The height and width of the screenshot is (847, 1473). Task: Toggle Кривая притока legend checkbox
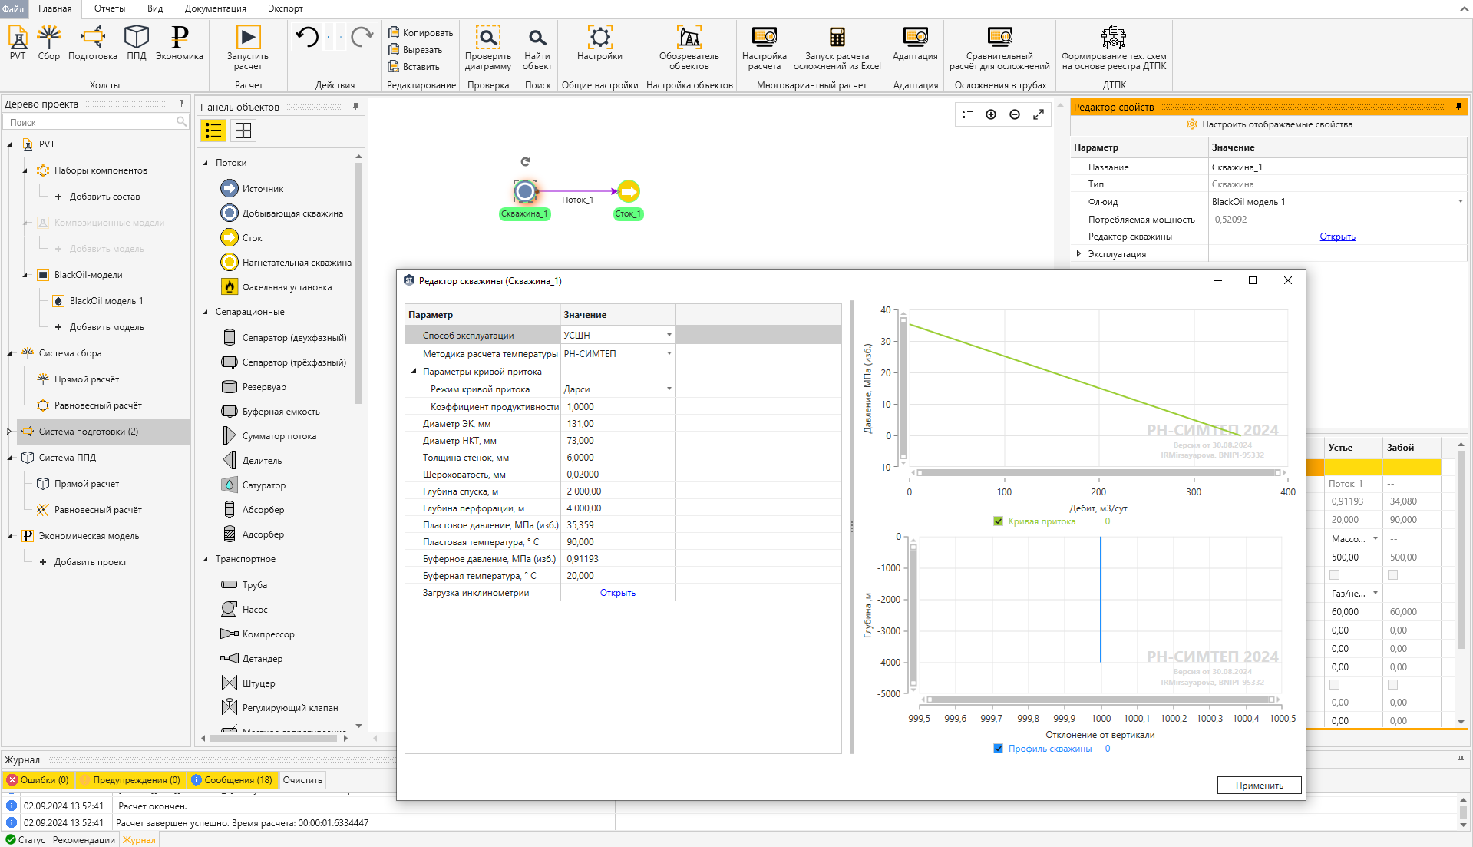pos(998,521)
